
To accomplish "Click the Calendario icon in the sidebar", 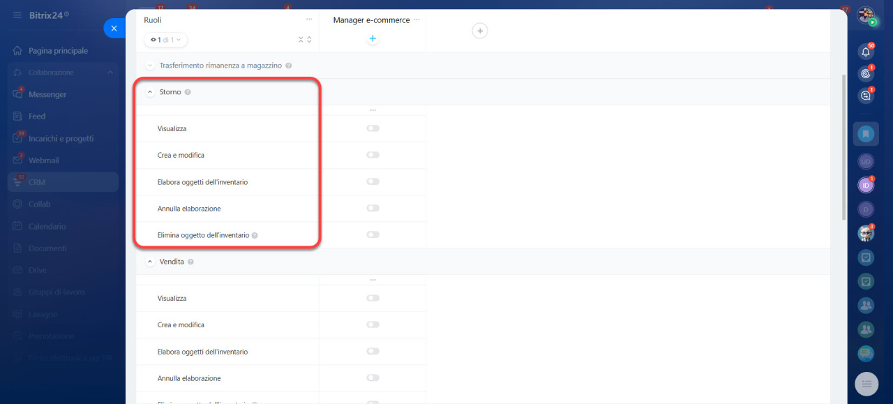I will tap(17, 226).
